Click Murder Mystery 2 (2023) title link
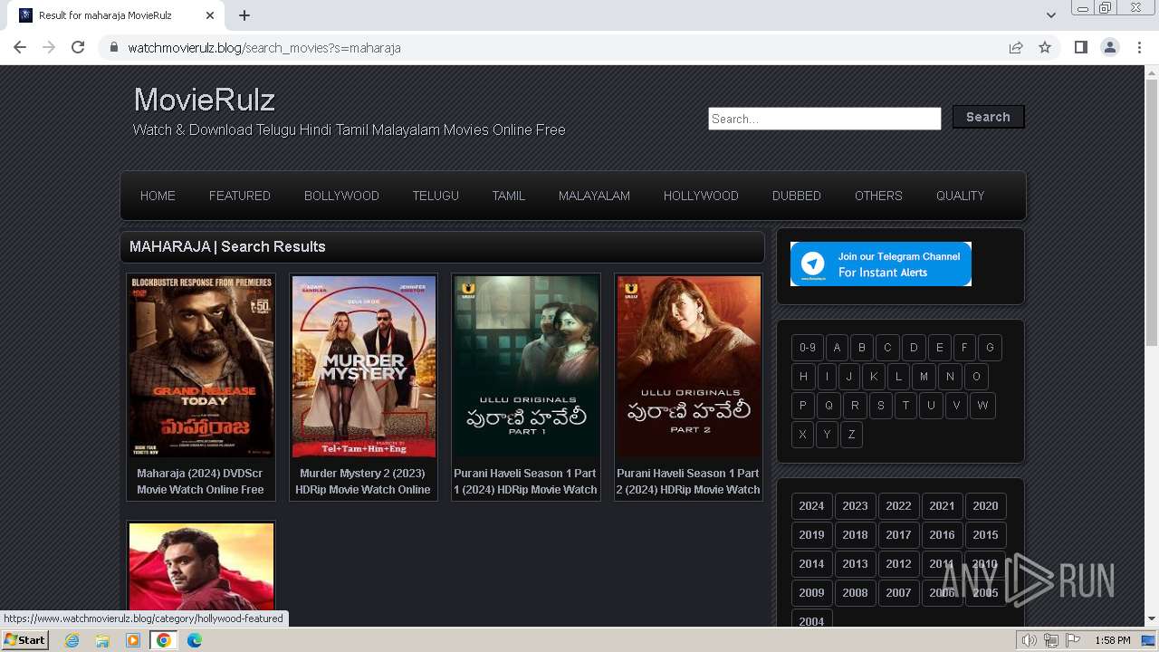The image size is (1159, 652). [363, 481]
